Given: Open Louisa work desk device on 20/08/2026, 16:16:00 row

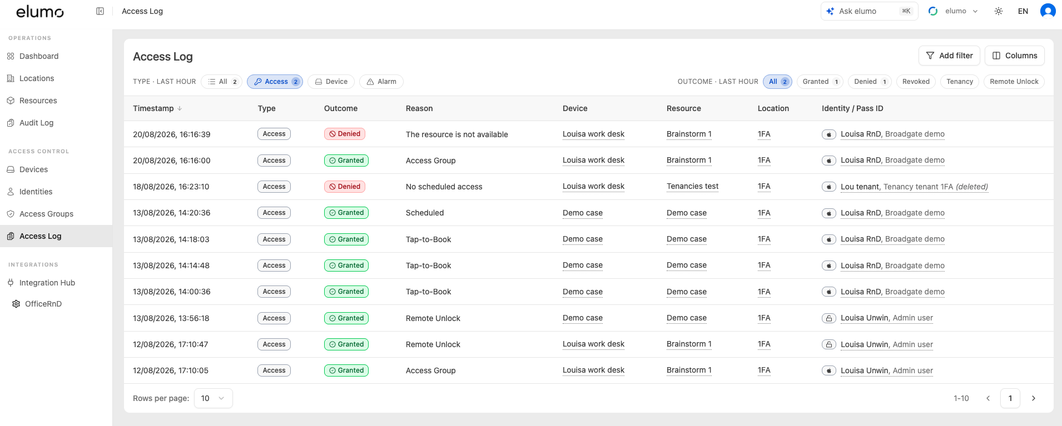Looking at the screenshot, I should (x=593, y=161).
